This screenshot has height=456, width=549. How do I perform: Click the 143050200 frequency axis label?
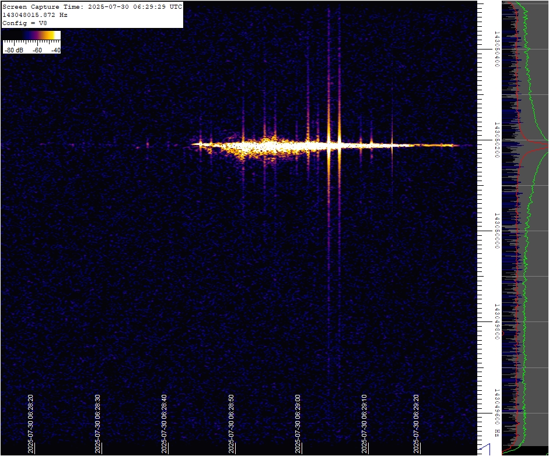point(496,140)
